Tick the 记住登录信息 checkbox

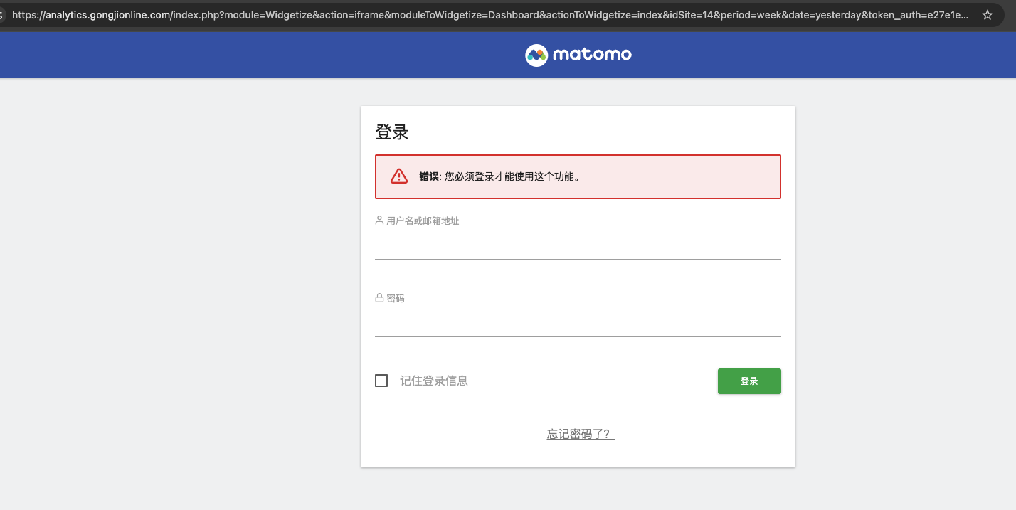[381, 381]
